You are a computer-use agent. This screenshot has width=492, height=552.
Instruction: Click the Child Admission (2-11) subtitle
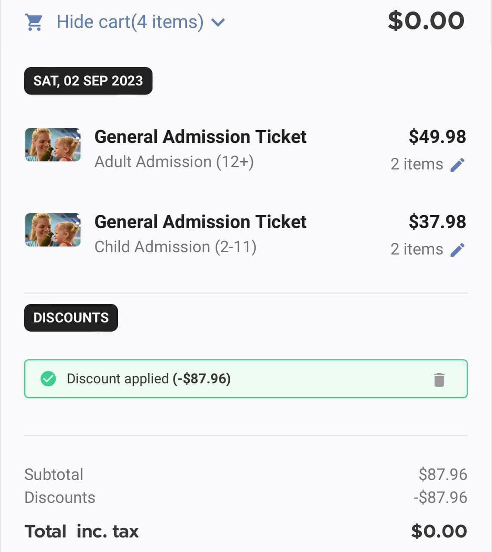tap(175, 247)
